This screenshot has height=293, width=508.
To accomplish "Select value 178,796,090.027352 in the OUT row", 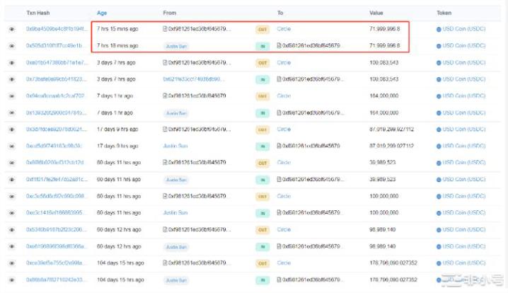I will 393,263.
